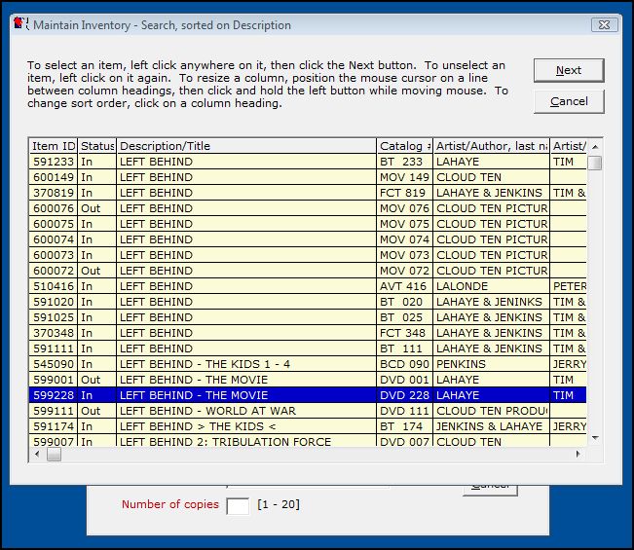The height and width of the screenshot is (550, 634).
Task: Select LEFT BEHIND > THE KIDS < title
Action: [x=198, y=426]
